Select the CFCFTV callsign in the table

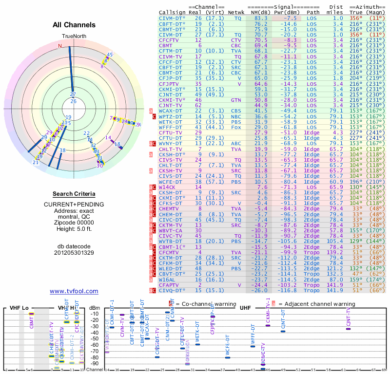(x=169, y=40)
